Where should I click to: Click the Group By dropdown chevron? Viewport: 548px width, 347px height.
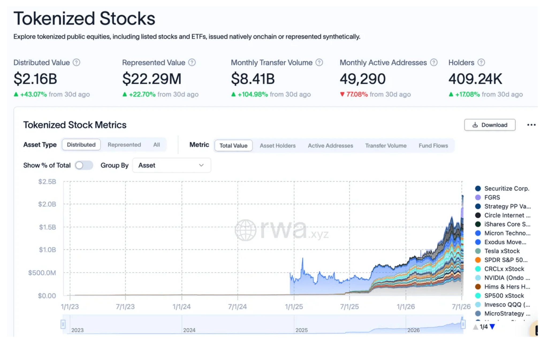(x=201, y=165)
